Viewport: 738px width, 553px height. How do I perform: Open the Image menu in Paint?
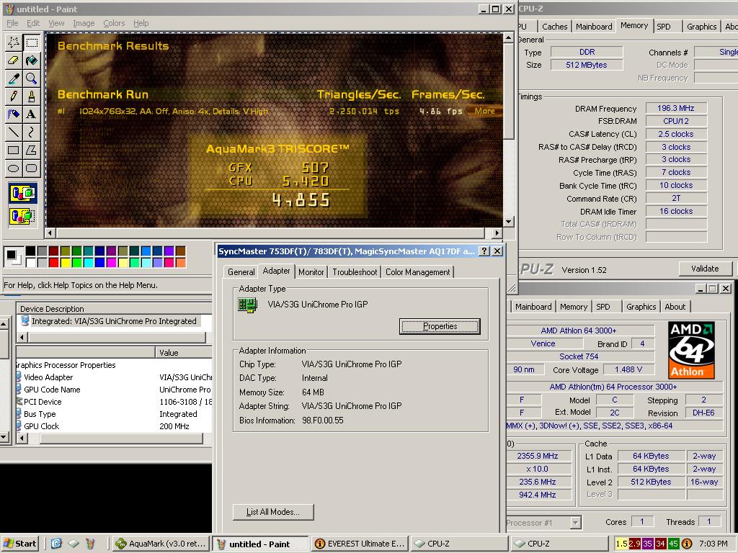point(84,23)
